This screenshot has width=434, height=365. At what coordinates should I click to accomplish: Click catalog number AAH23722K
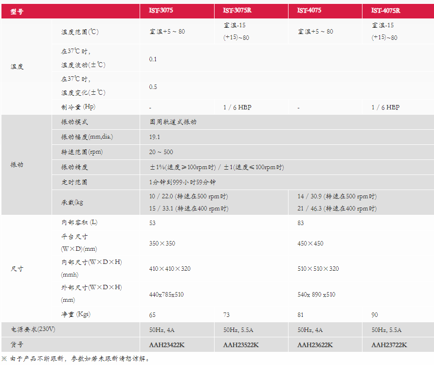[x=389, y=345]
